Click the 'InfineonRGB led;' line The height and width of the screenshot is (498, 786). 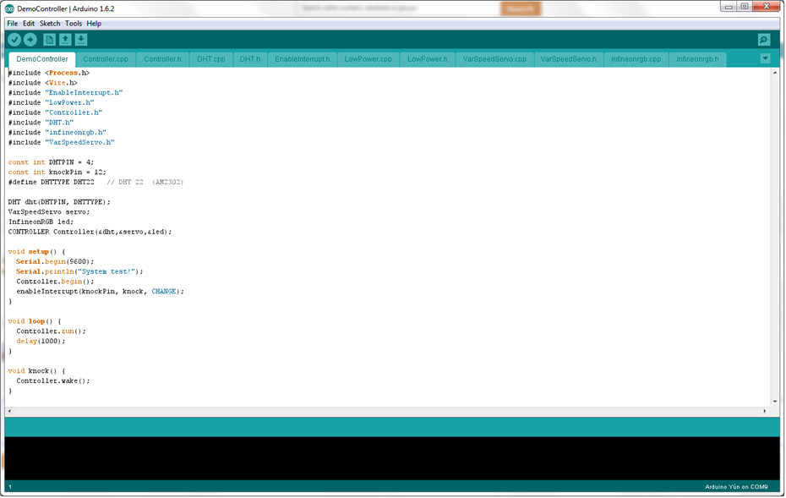[x=41, y=222]
